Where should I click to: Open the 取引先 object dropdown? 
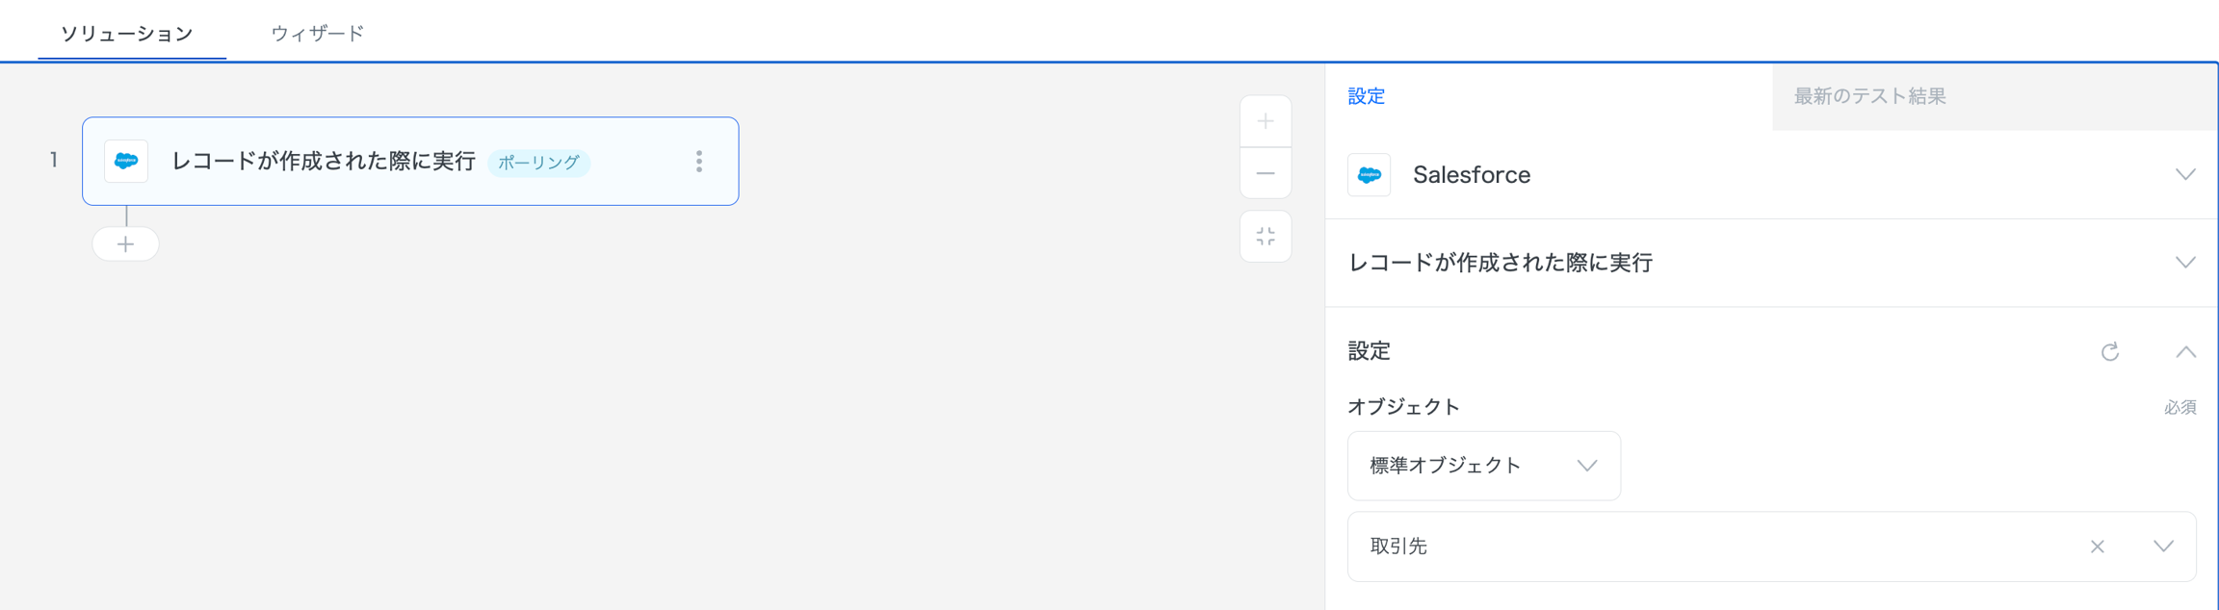(x=2163, y=546)
